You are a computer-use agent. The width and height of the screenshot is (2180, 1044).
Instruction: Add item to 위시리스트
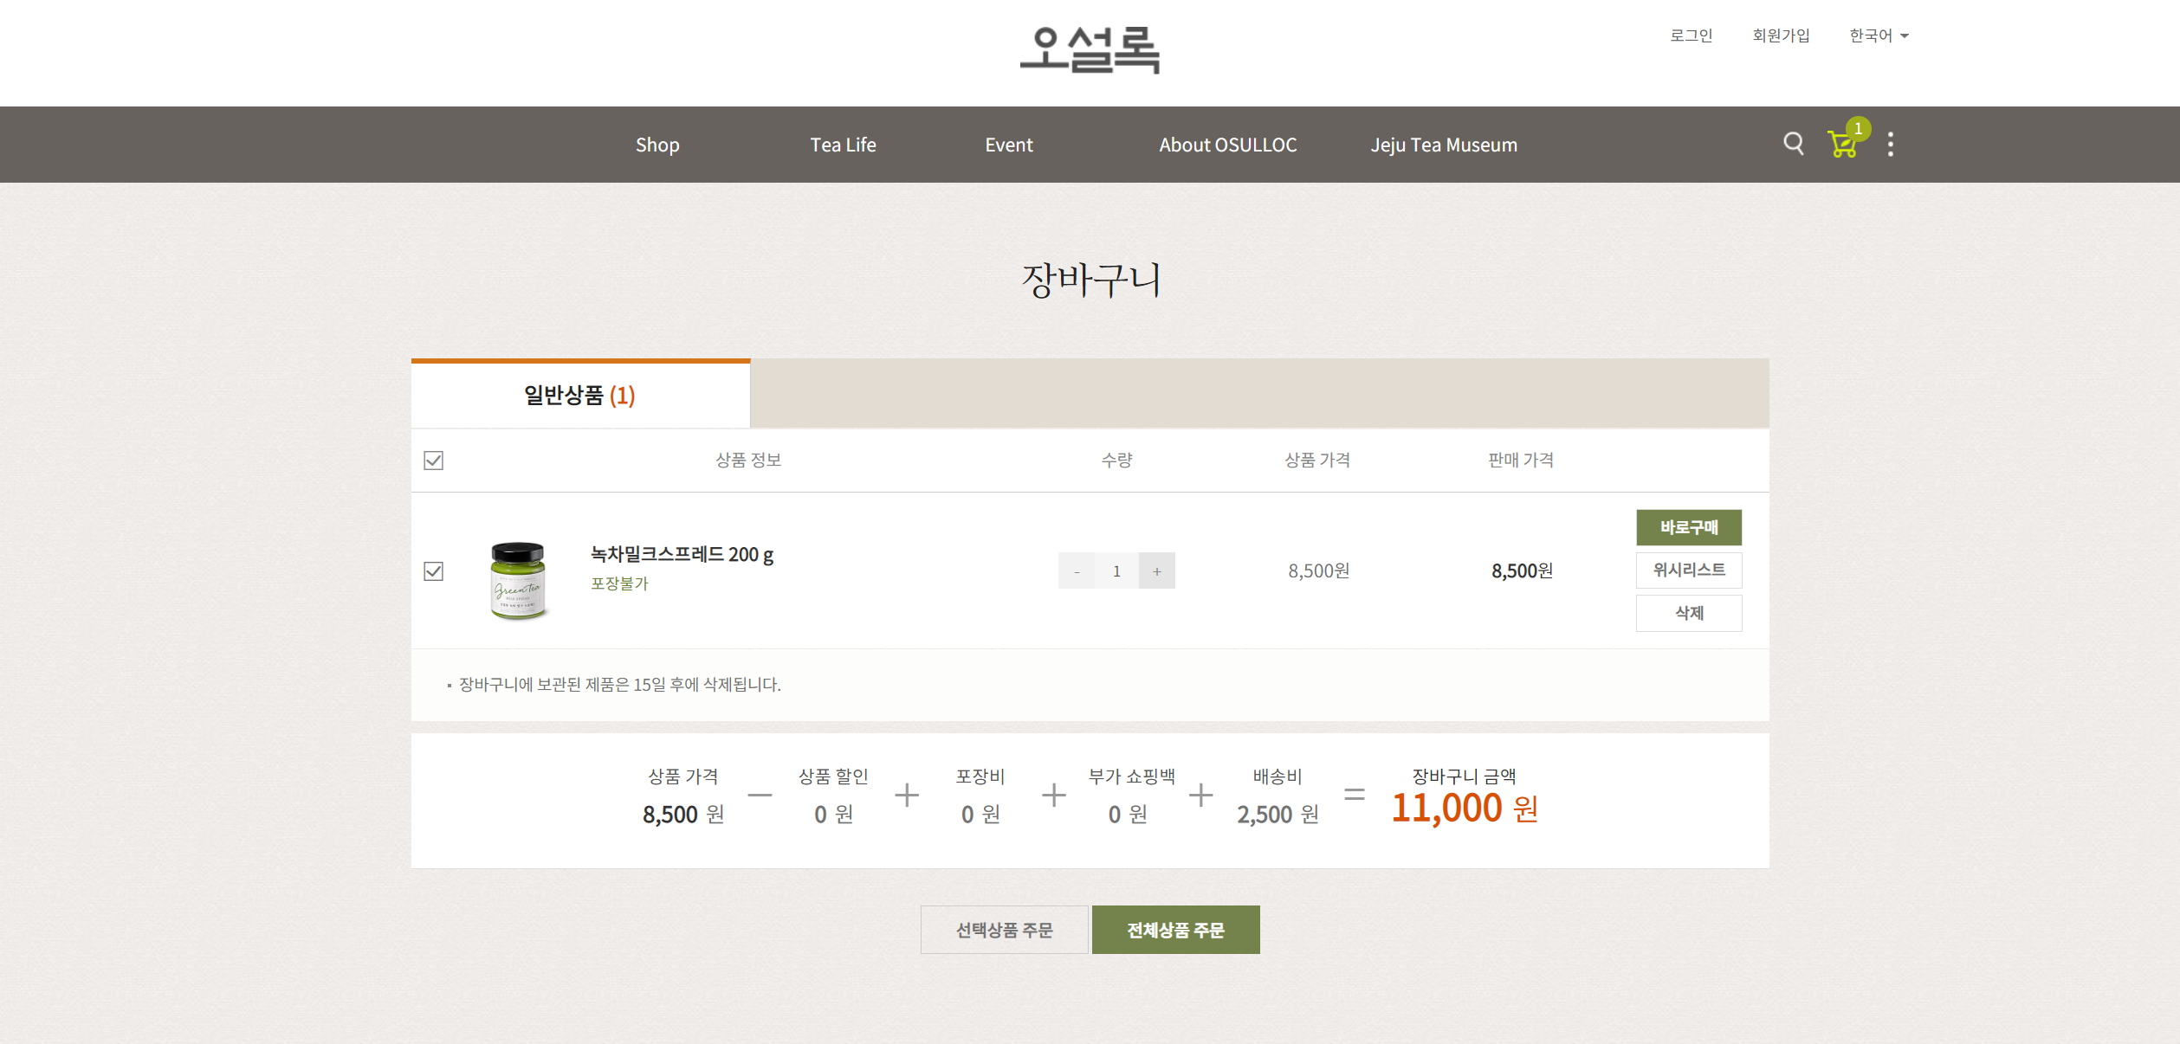(x=1689, y=570)
